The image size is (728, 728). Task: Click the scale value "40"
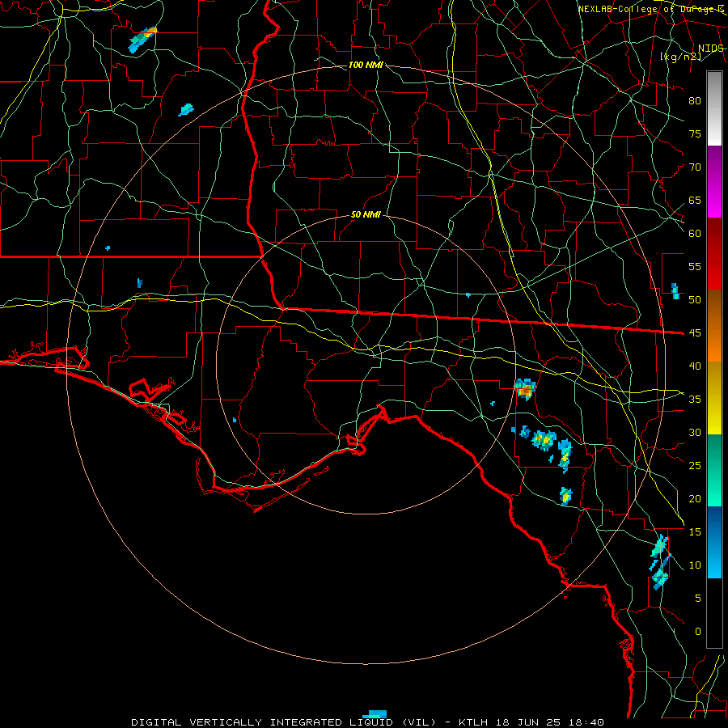pos(695,366)
